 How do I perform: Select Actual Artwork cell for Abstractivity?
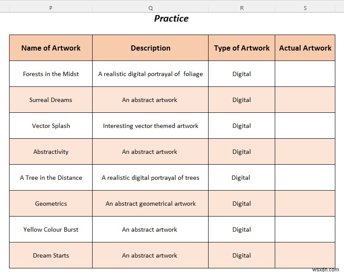(305, 152)
